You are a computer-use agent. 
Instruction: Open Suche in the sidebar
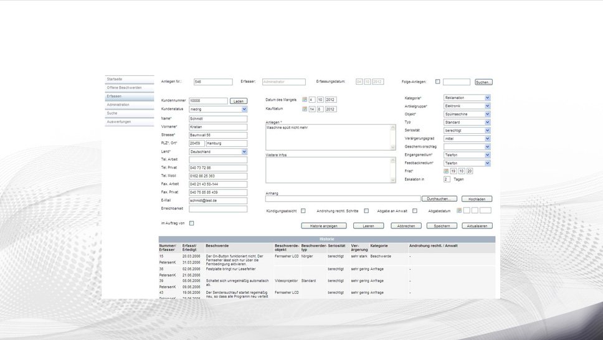[129, 113]
